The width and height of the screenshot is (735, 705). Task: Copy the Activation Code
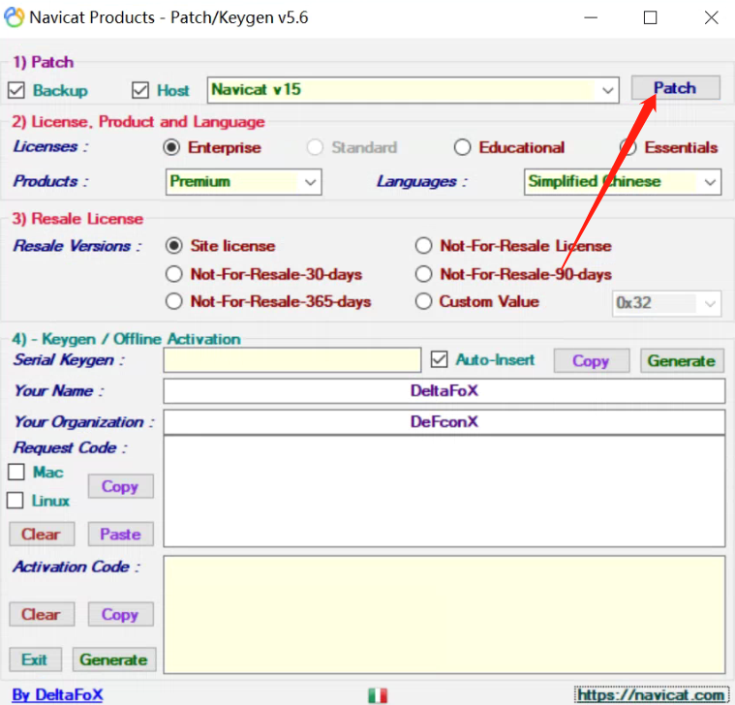point(120,614)
